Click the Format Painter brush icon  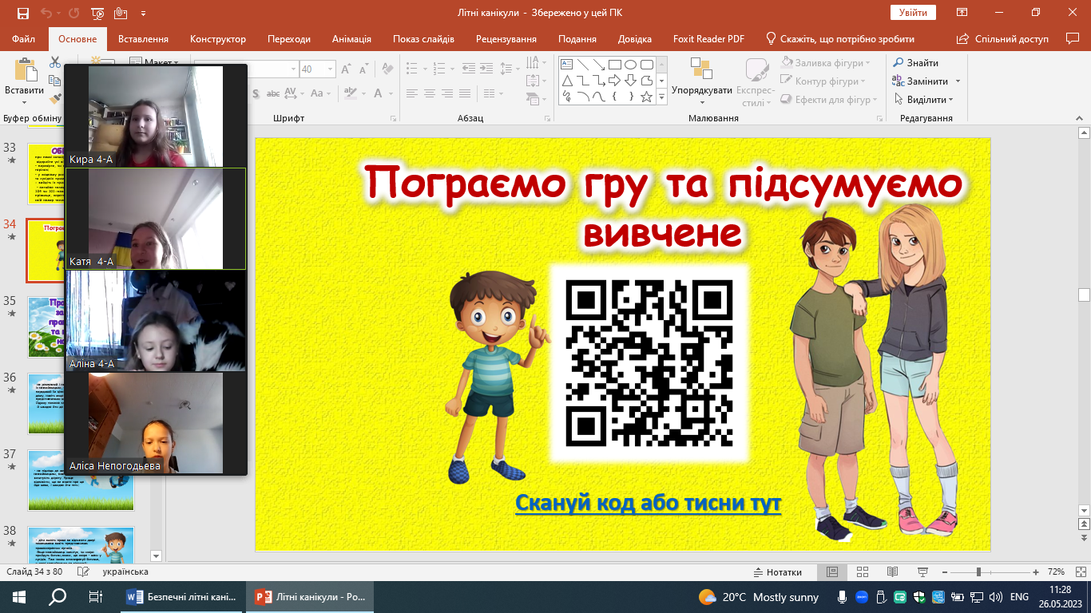coord(54,98)
